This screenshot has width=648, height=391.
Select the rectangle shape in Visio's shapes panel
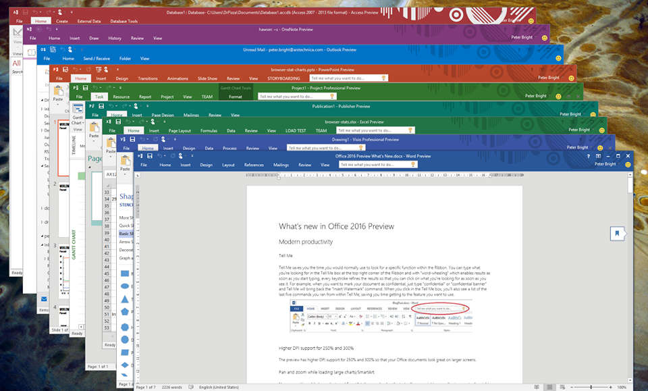pyautogui.click(x=126, y=273)
